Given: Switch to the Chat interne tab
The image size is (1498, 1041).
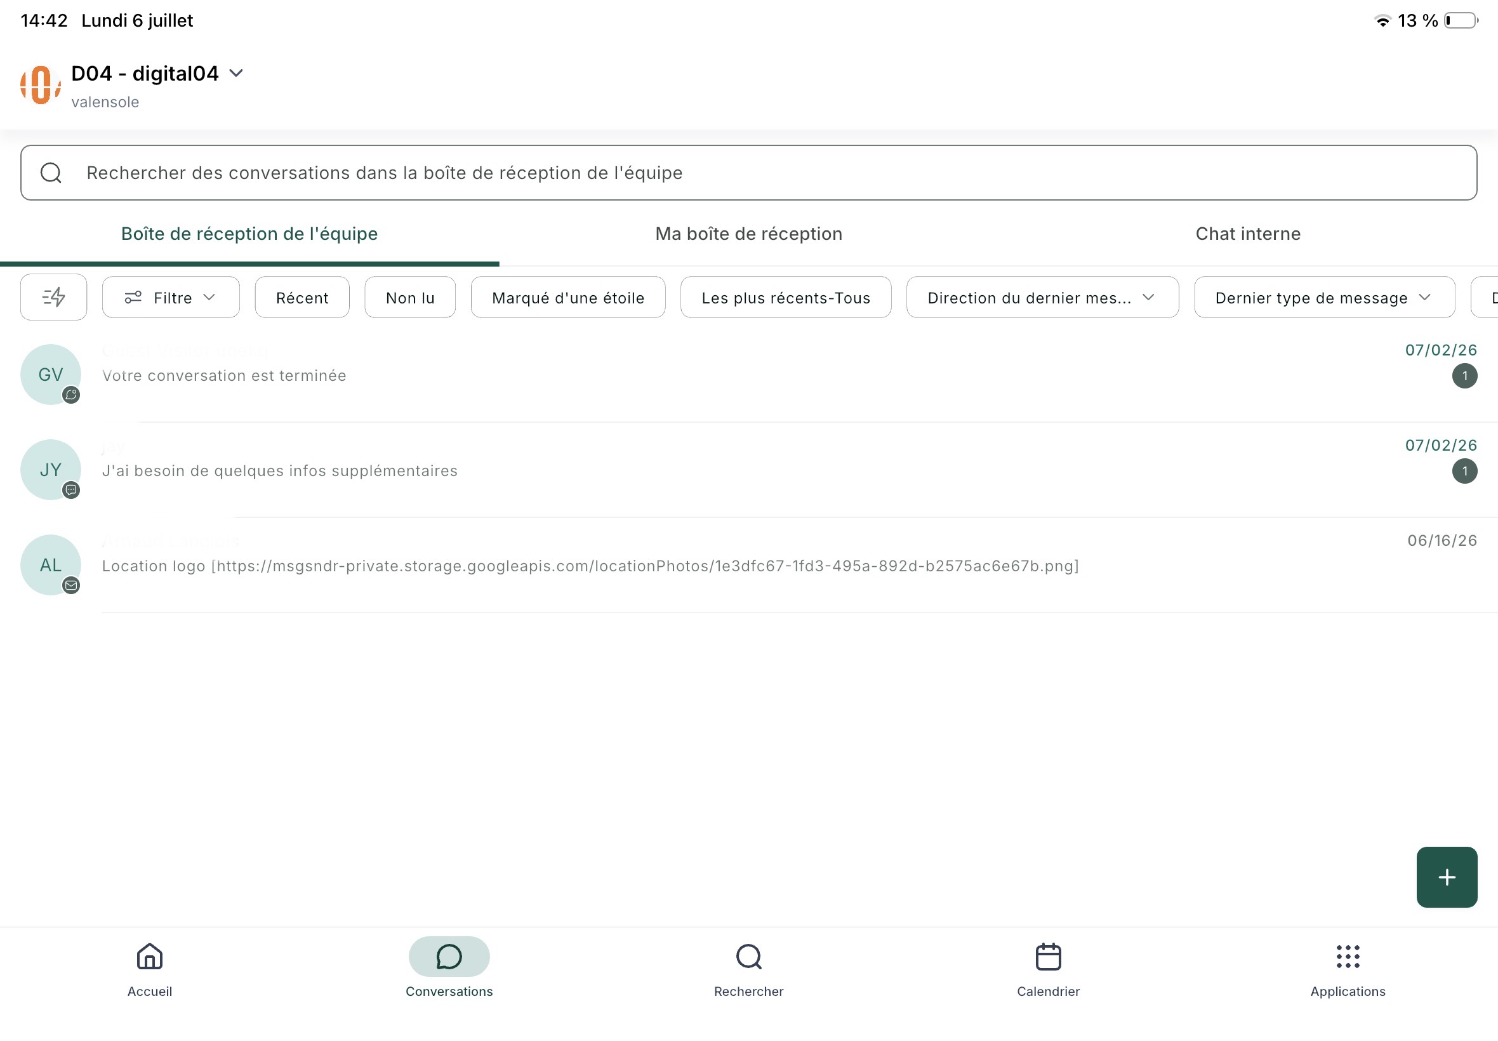Looking at the screenshot, I should pyautogui.click(x=1247, y=234).
